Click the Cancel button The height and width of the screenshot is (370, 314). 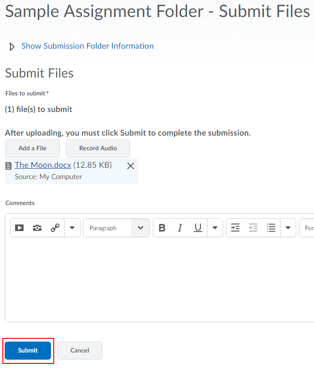[80, 351]
